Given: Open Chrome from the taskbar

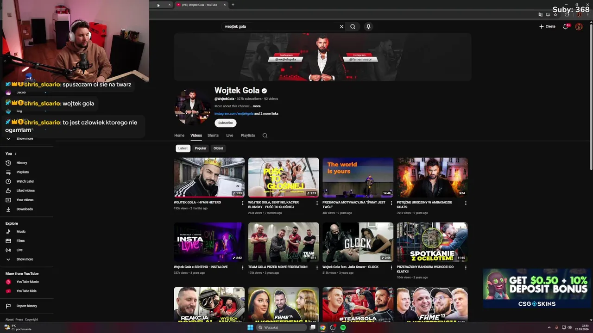Looking at the screenshot, I should [x=322, y=327].
